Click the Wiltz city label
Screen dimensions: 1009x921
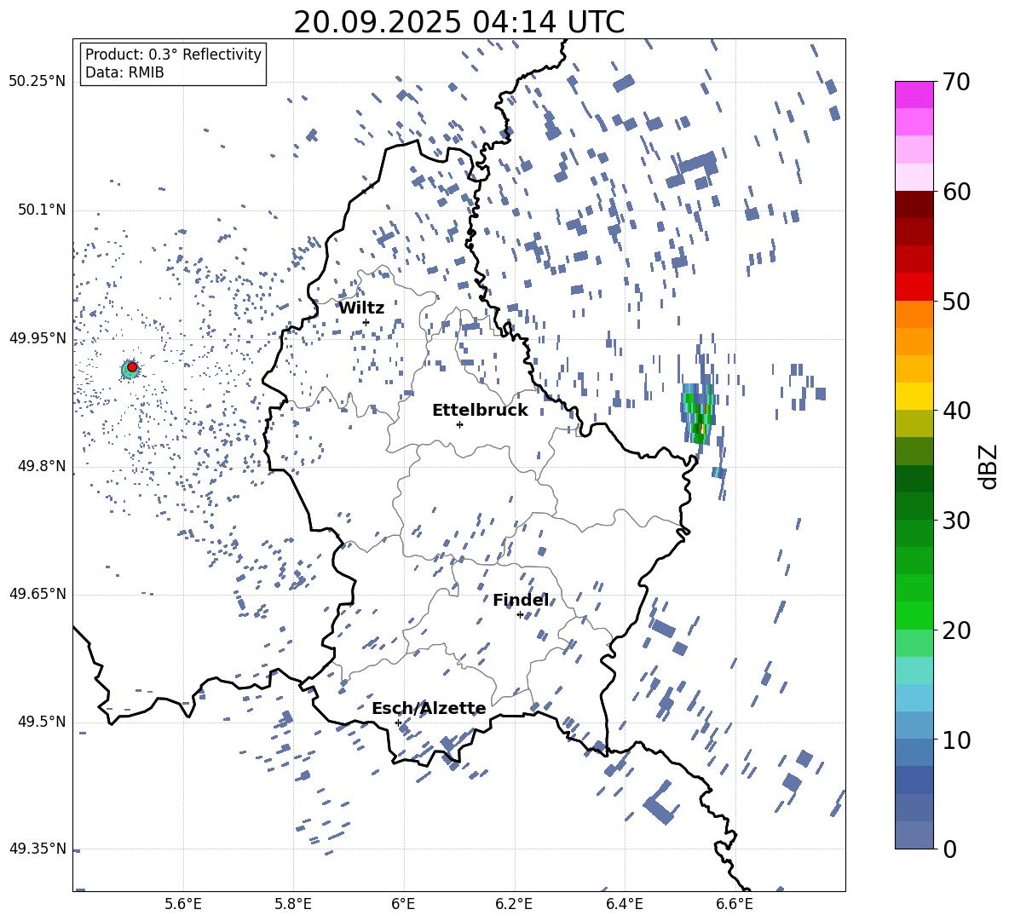coord(361,308)
